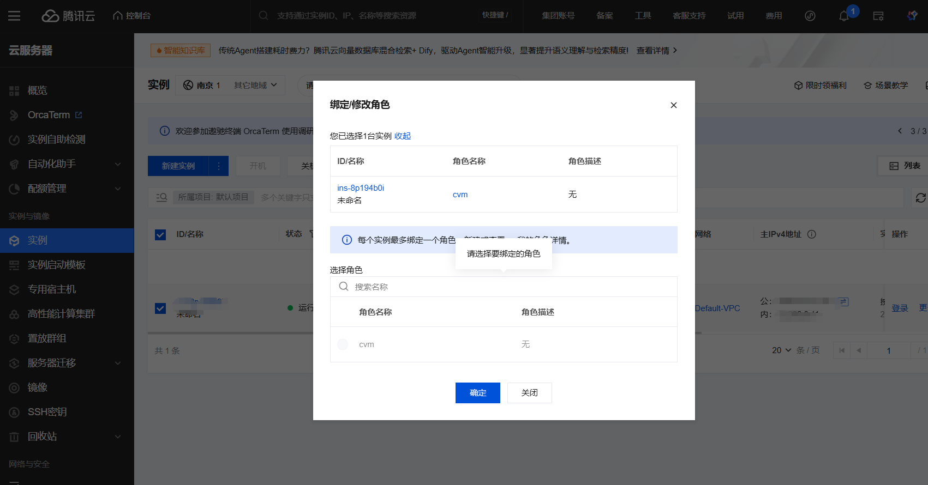The image size is (928, 485).
Task: Click the search magnifier in top bar
Action: [x=264, y=16]
